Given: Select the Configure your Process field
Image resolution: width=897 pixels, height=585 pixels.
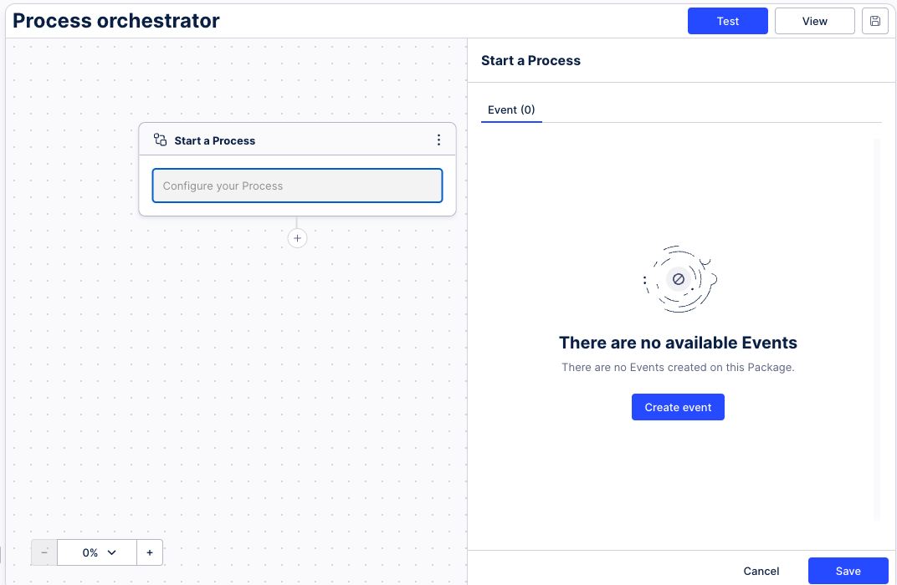Looking at the screenshot, I should [298, 186].
